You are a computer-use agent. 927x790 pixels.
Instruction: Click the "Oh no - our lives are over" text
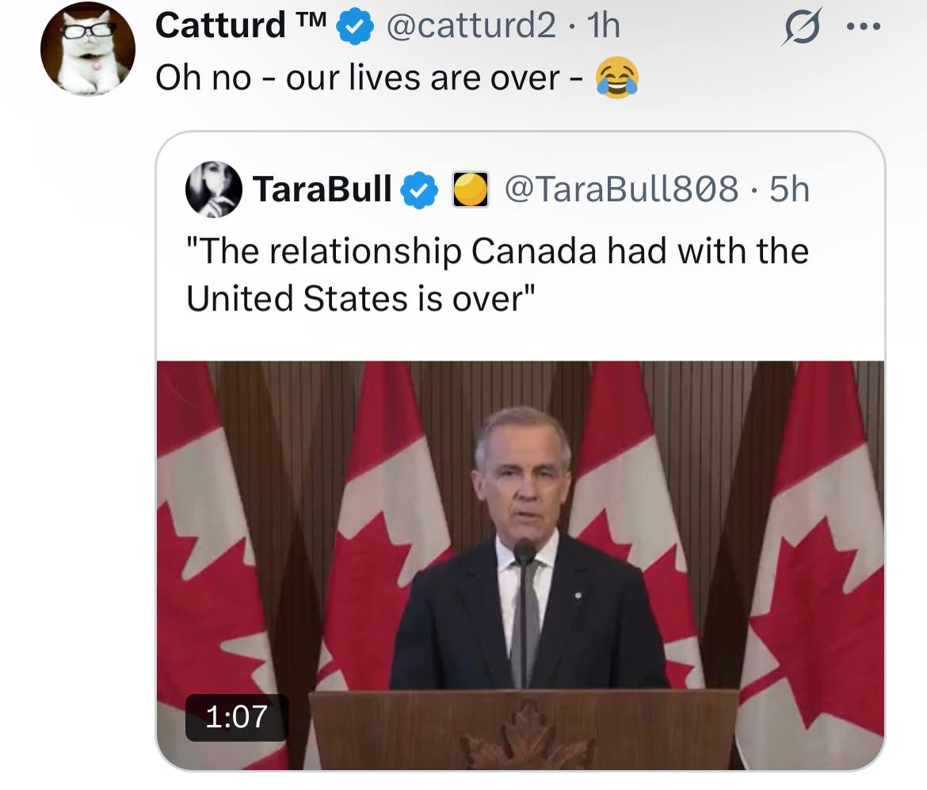tap(368, 78)
